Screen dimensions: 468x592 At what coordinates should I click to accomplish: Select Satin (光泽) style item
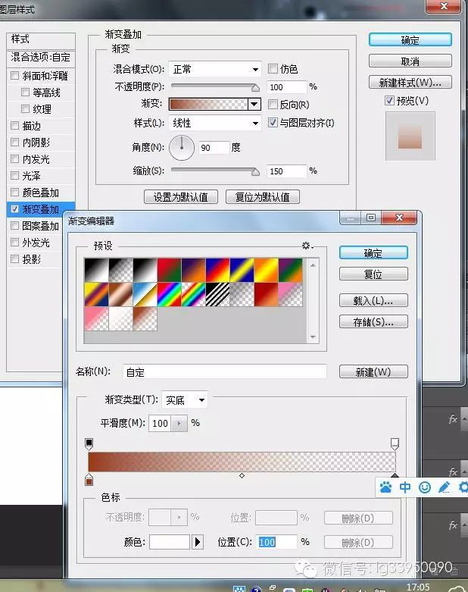tap(31, 176)
